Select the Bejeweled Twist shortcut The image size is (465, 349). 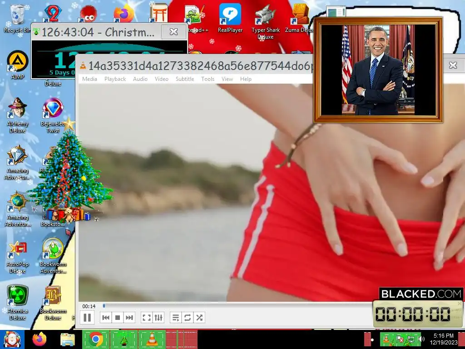(x=53, y=115)
